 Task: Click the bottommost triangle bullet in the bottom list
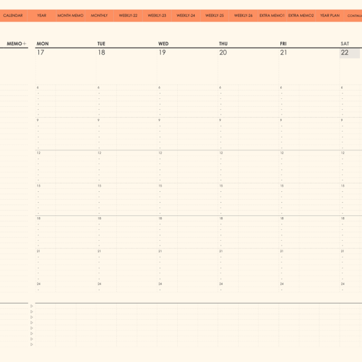32,344
